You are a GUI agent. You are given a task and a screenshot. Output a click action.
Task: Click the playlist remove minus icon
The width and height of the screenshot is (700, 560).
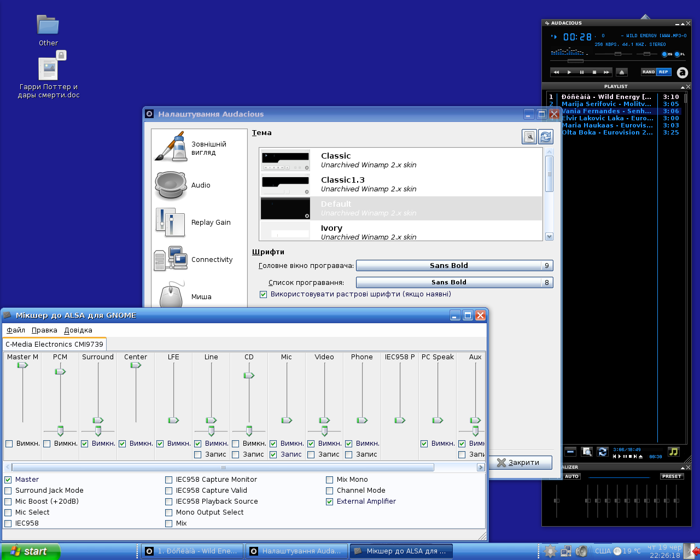[x=570, y=452]
